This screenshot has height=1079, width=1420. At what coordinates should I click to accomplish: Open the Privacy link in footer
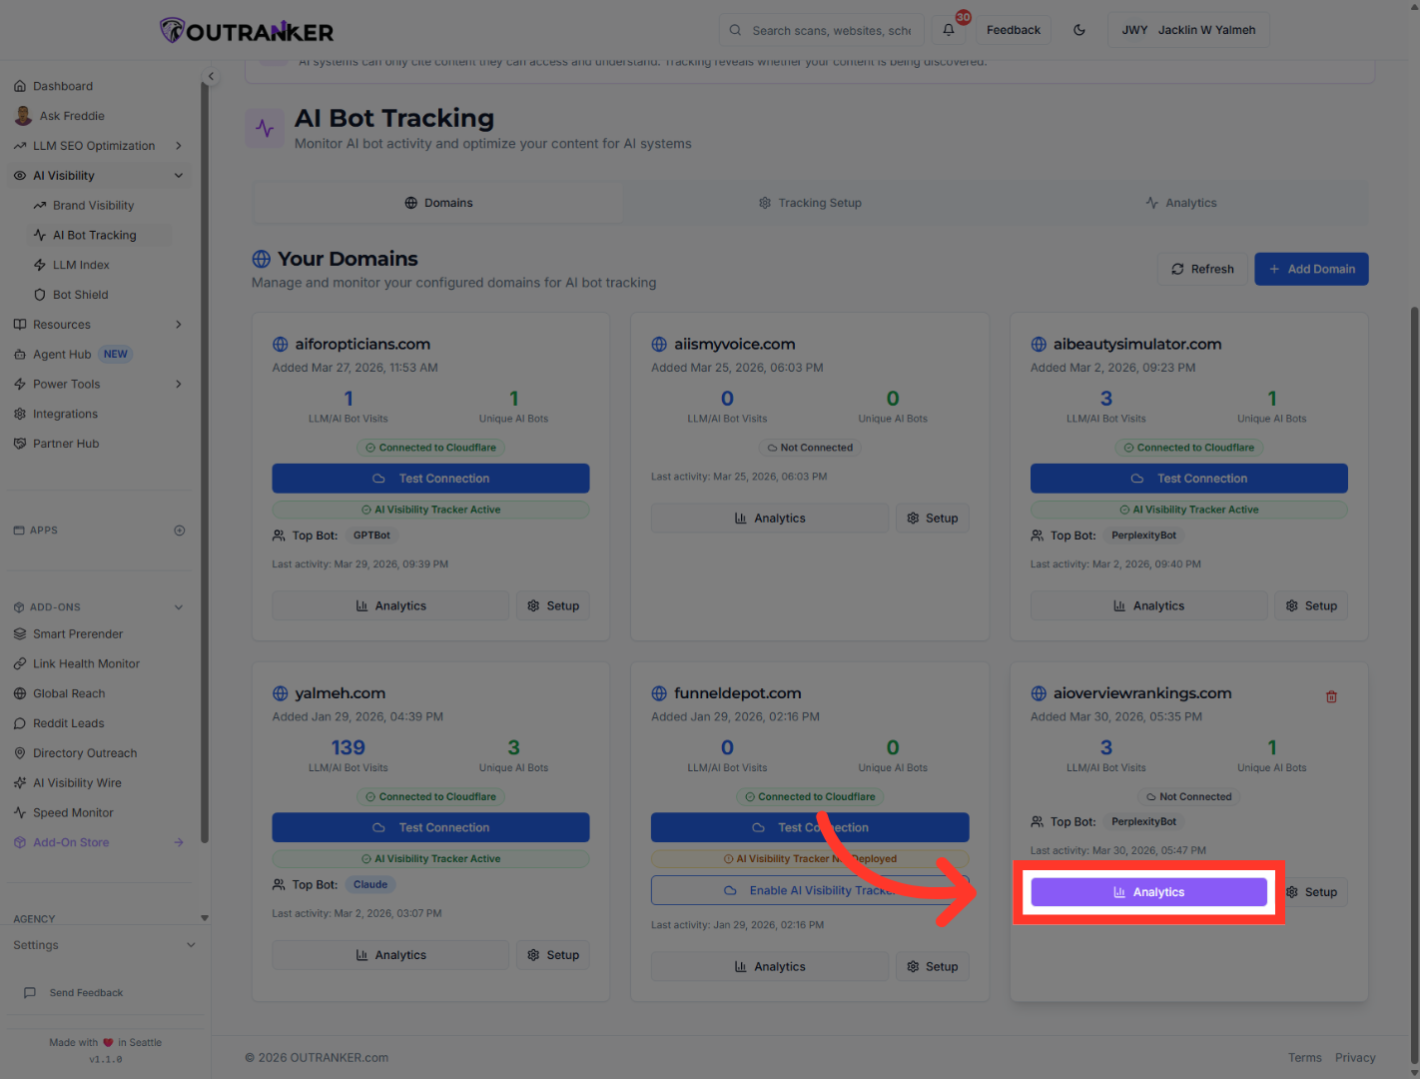(x=1355, y=1057)
